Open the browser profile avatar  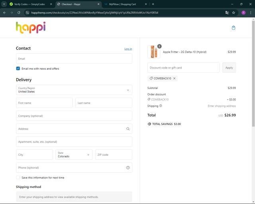pyautogui.click(x=243, y=13)
